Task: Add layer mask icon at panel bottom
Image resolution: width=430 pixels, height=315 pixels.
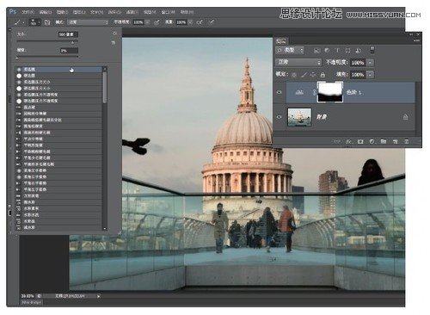Action: [x=360, y=141]
